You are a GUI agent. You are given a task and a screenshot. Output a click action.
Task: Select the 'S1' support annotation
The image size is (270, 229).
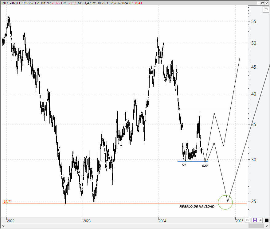point(184,165)
